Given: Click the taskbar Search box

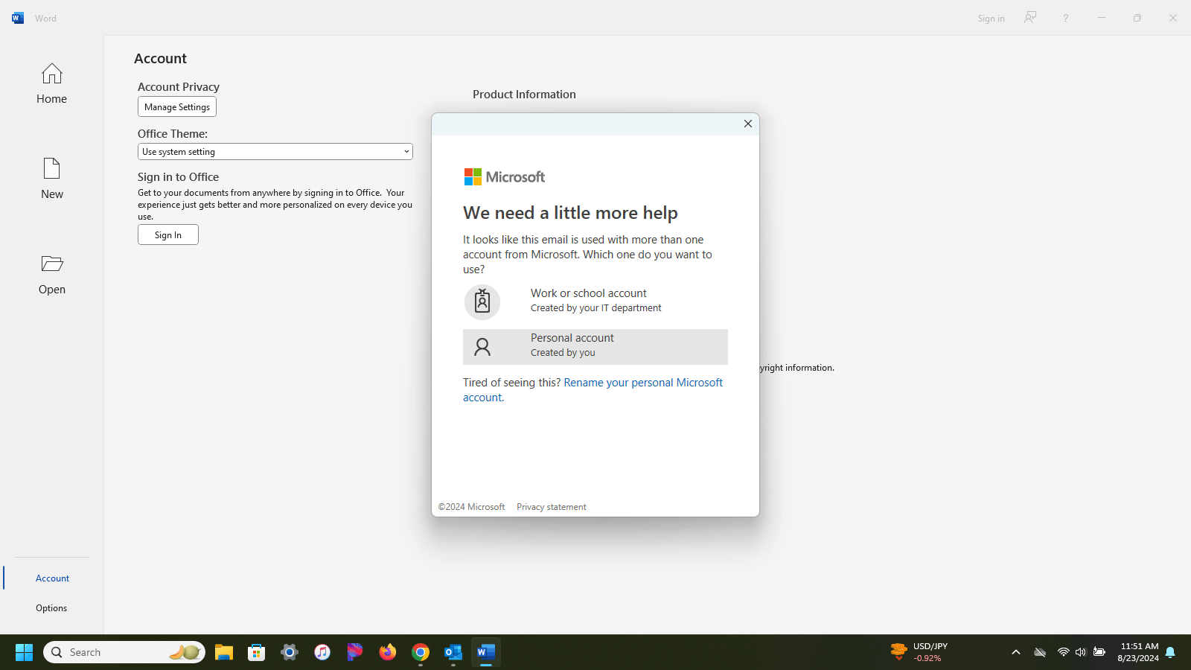Looking at the screenshot, I should pos(124,652).
